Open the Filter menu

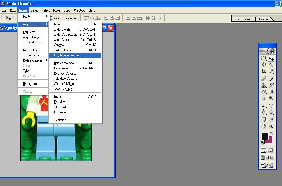click(x=56, y=10)
